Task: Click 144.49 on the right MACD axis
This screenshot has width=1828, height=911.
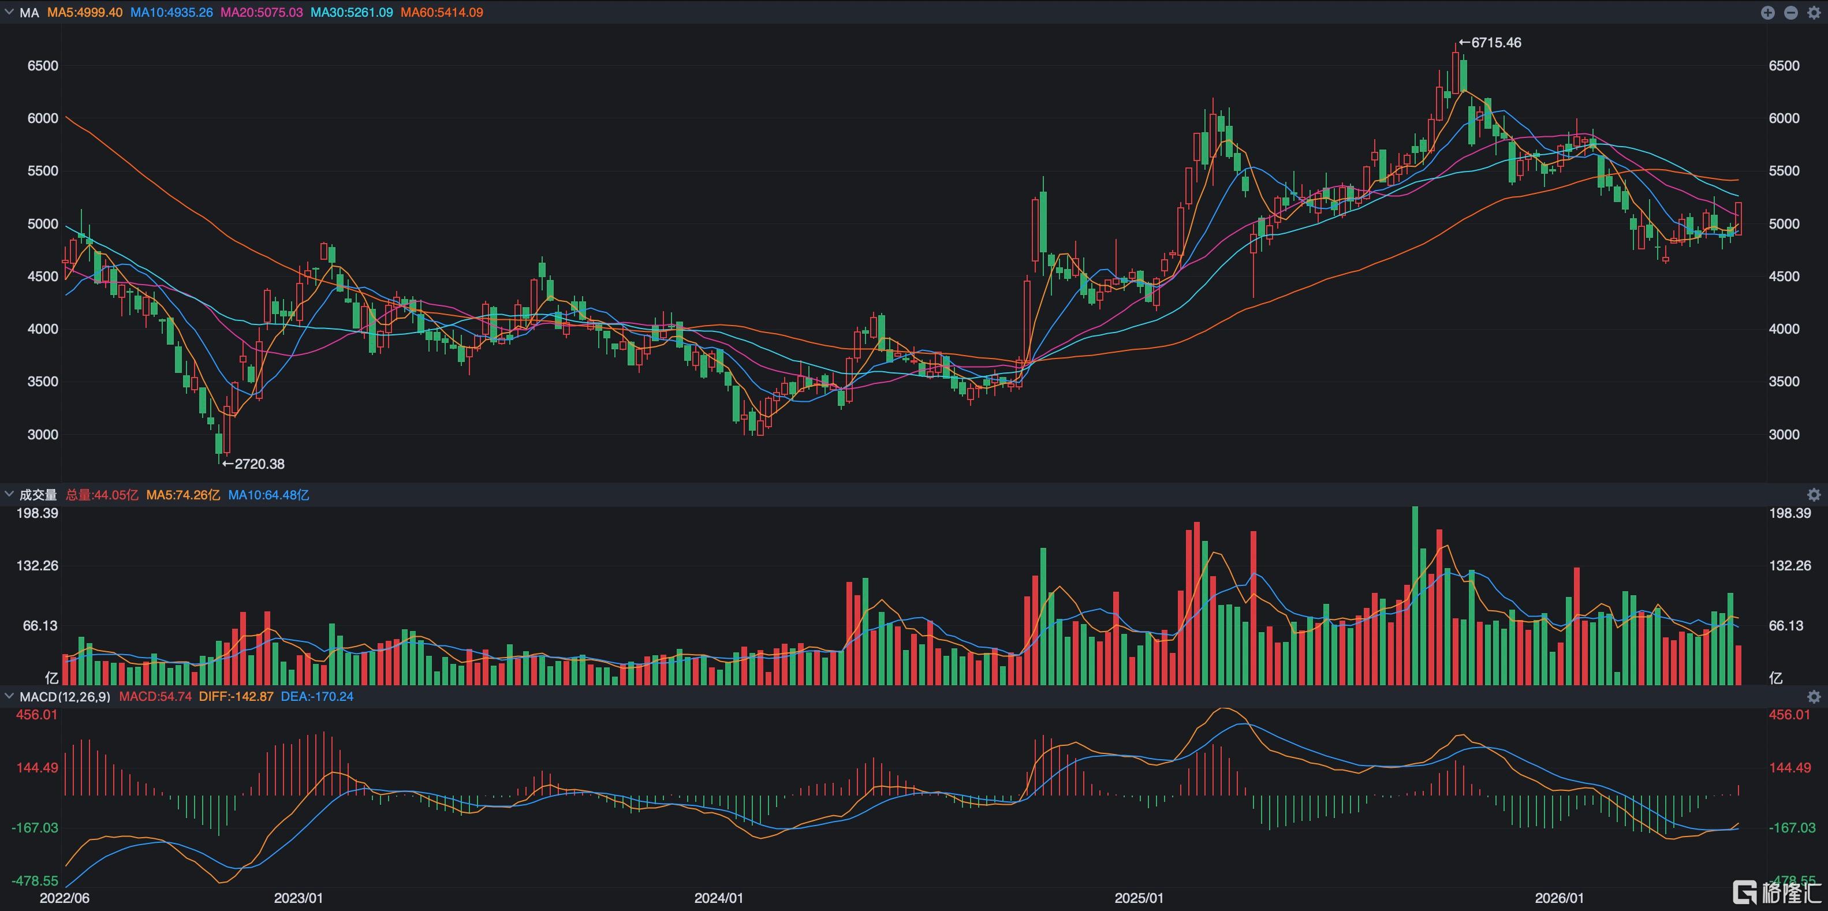Action: (1790, 768)
